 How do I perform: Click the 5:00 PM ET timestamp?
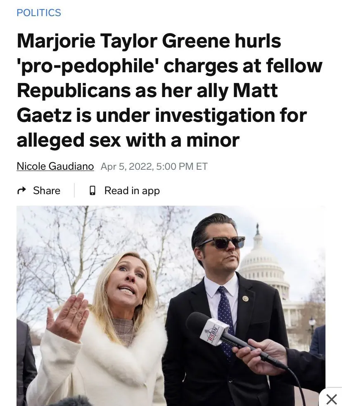tap(182, 166)
